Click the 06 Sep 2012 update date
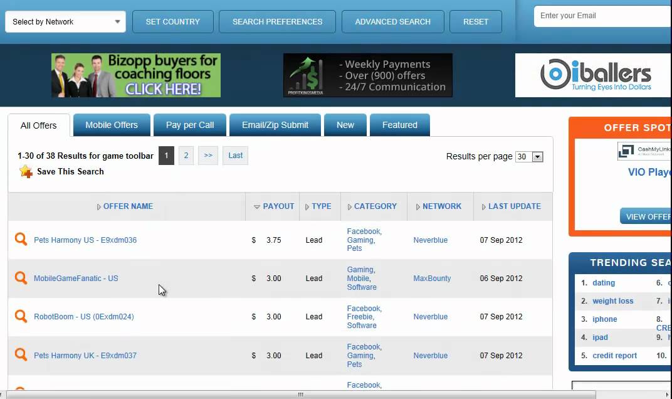 (501, 278)
